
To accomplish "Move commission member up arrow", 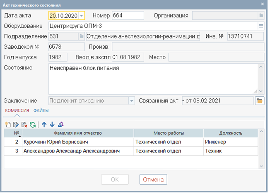I will click(x=44, y=124).
